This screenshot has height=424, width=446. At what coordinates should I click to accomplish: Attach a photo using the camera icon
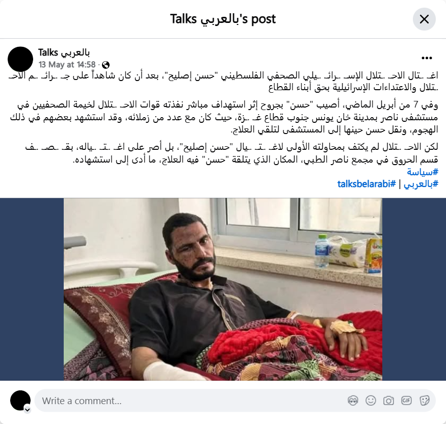pyautogui.click(x=388, y=401)
